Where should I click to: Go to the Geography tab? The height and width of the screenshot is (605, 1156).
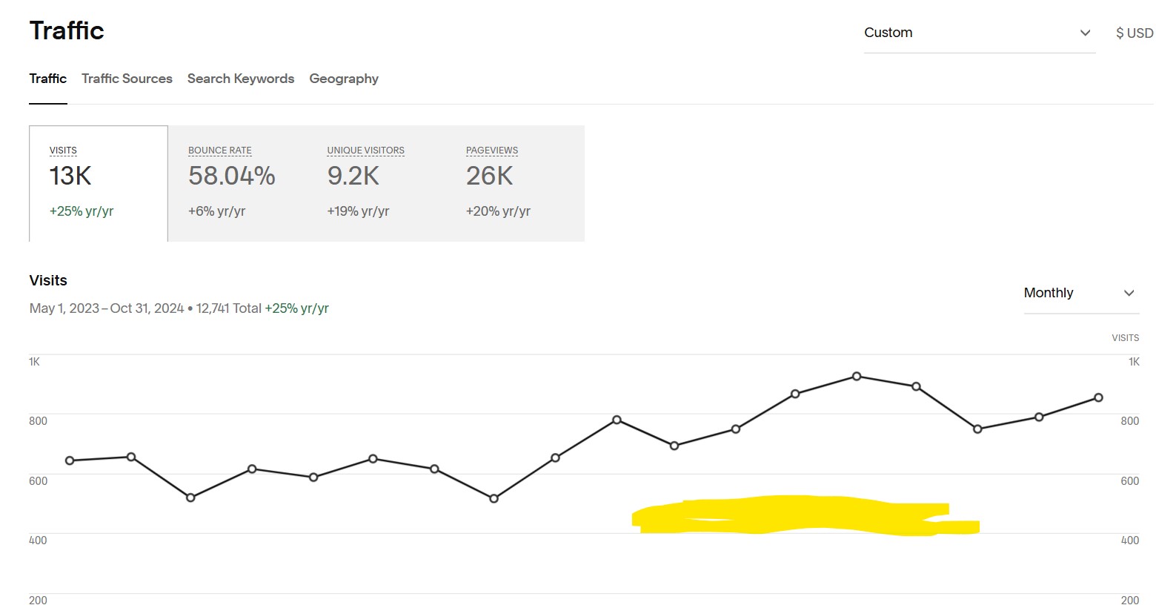(x=344, y=79)
